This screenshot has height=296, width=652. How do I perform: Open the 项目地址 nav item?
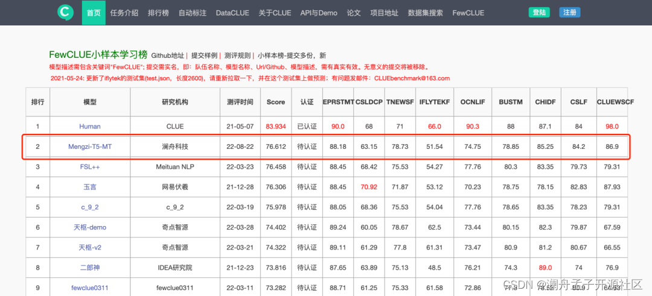click(x=385, y=13)
